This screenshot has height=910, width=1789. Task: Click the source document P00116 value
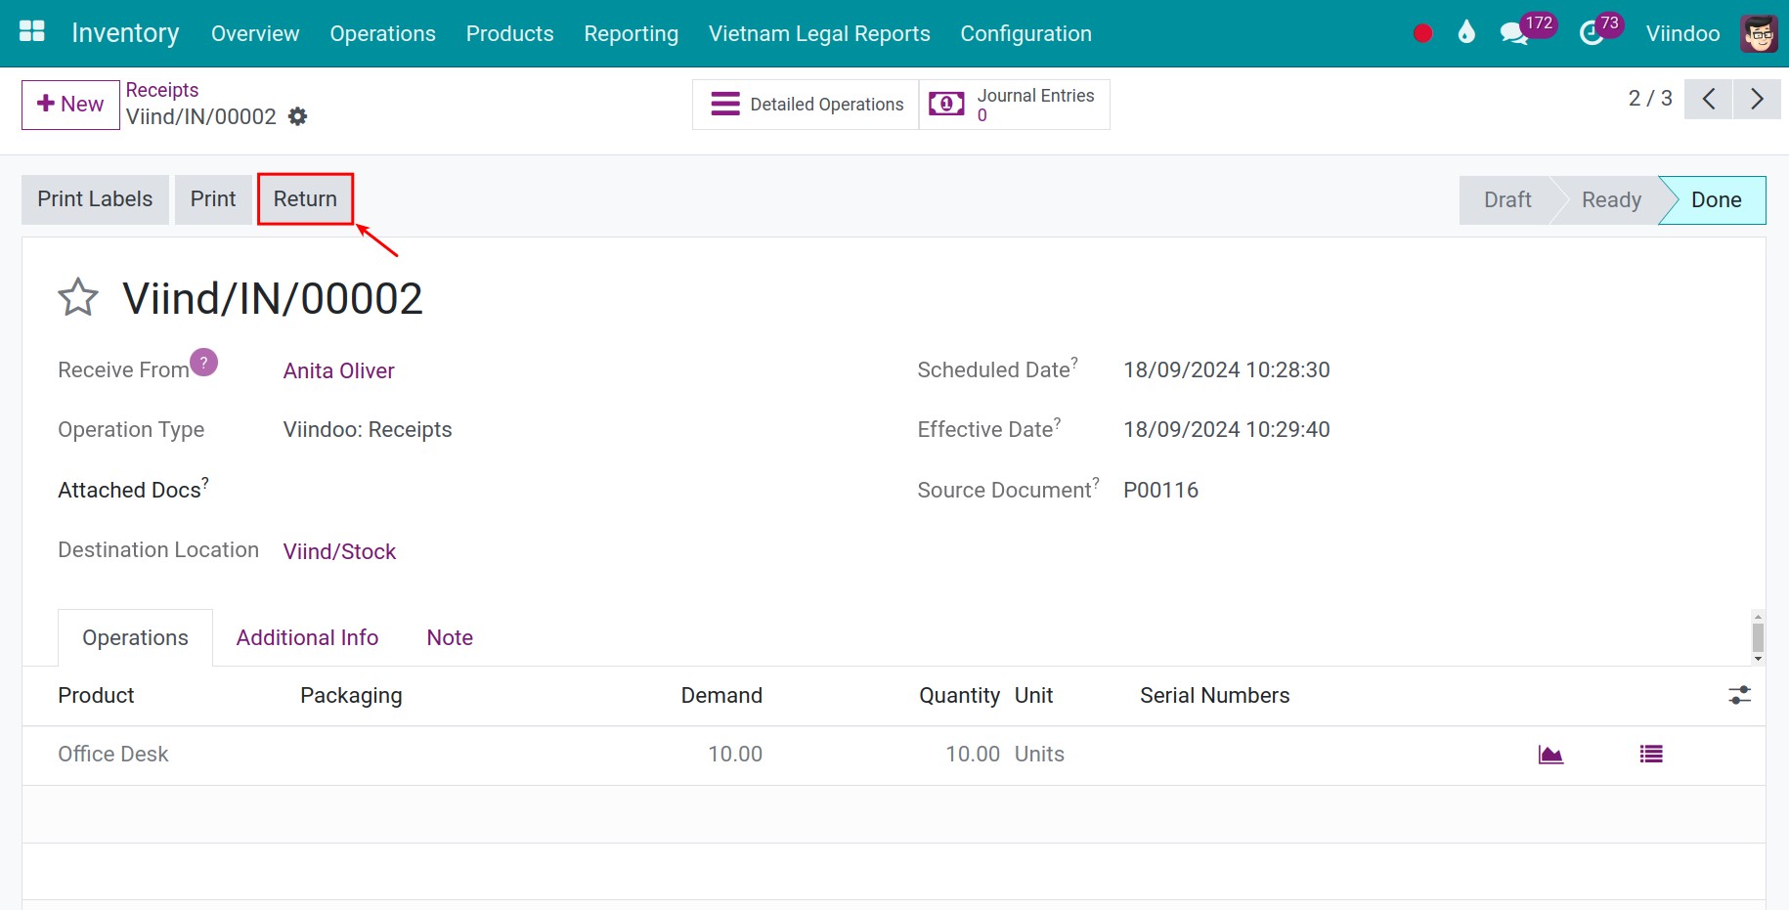(1160, 491)
